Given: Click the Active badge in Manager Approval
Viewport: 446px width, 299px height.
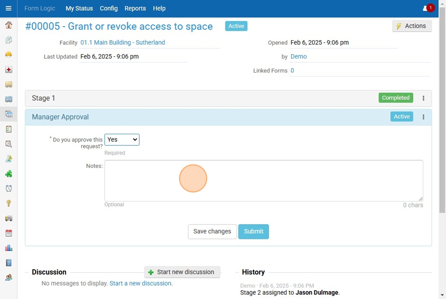Looking at the screenshot, I should click(x=402, y=117).
